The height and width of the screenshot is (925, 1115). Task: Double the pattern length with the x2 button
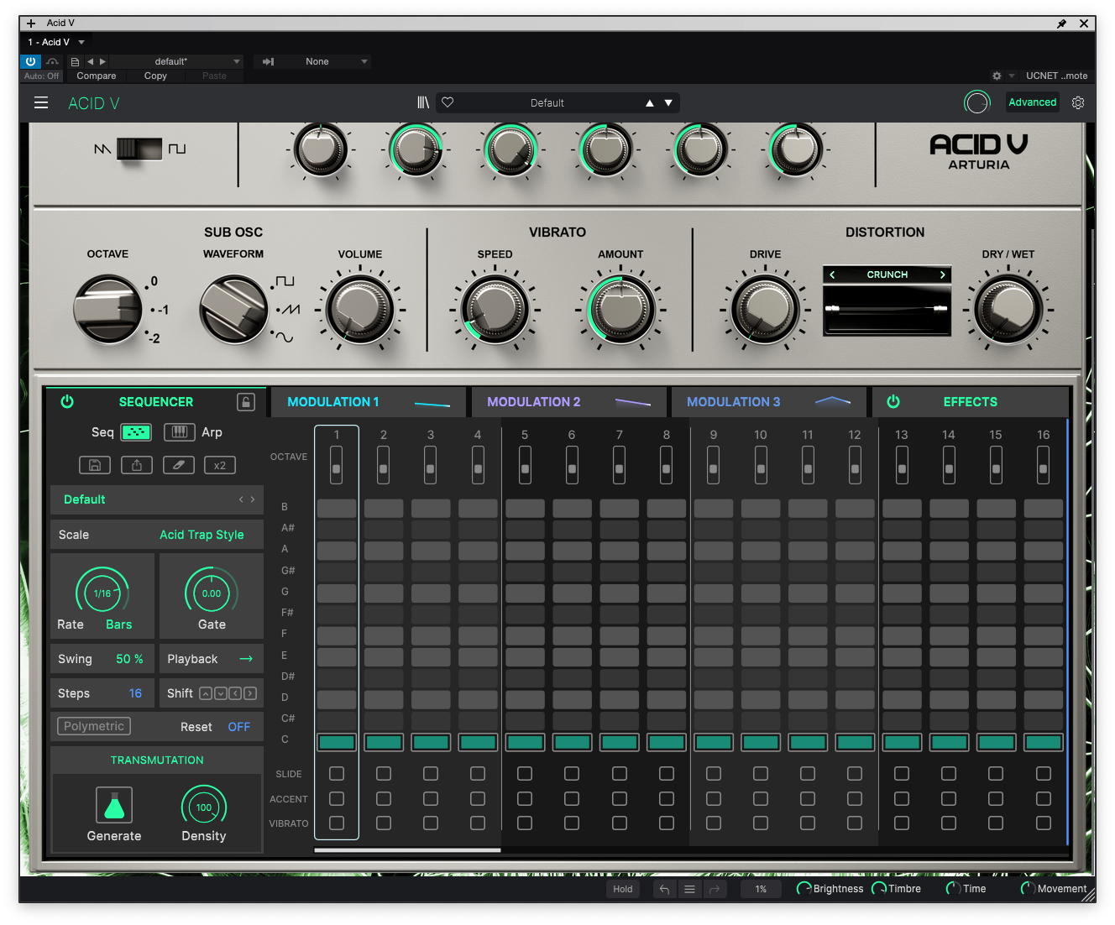coord(220,465)
